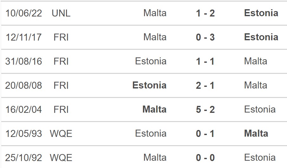Click the UNL competition label
The height and width of the screenshot is (168, 287).
tap(61, 13)
